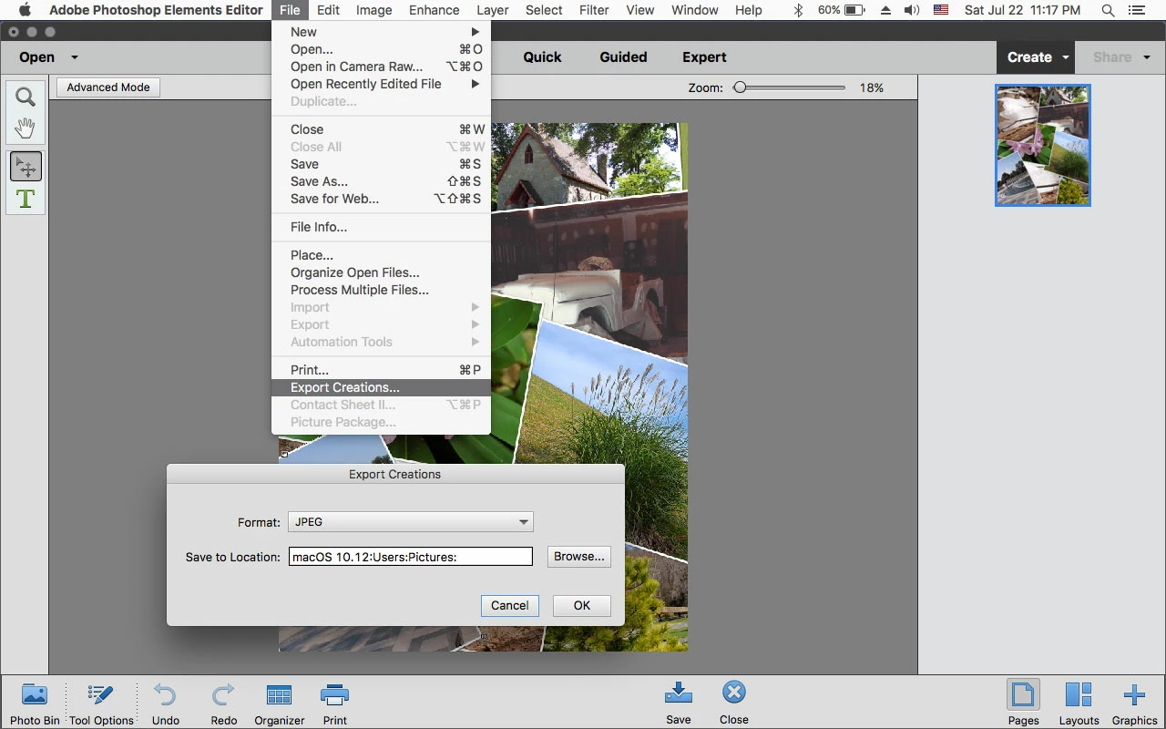Open the Apple menu
Screen dimensions: 1166x729
pos(25,10)
